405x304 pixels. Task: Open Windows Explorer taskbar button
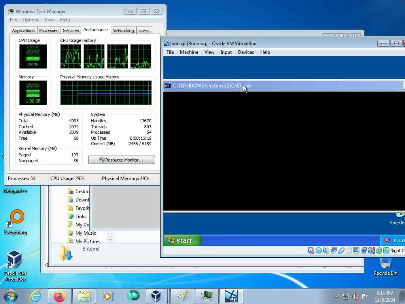point(84,296)
